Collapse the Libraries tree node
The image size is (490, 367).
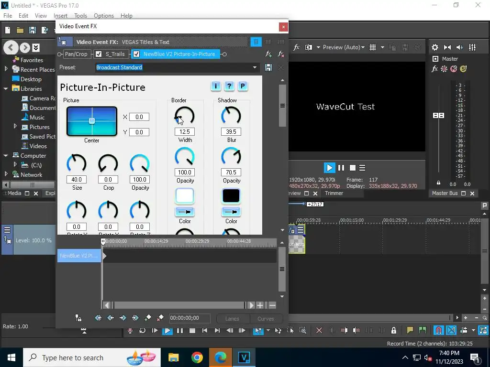coord(6,88)
